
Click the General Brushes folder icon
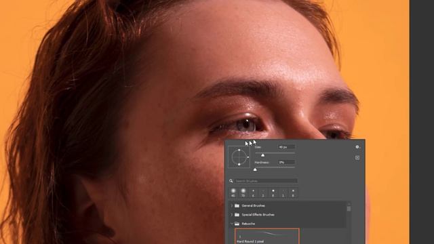click(x=237, y=206)
